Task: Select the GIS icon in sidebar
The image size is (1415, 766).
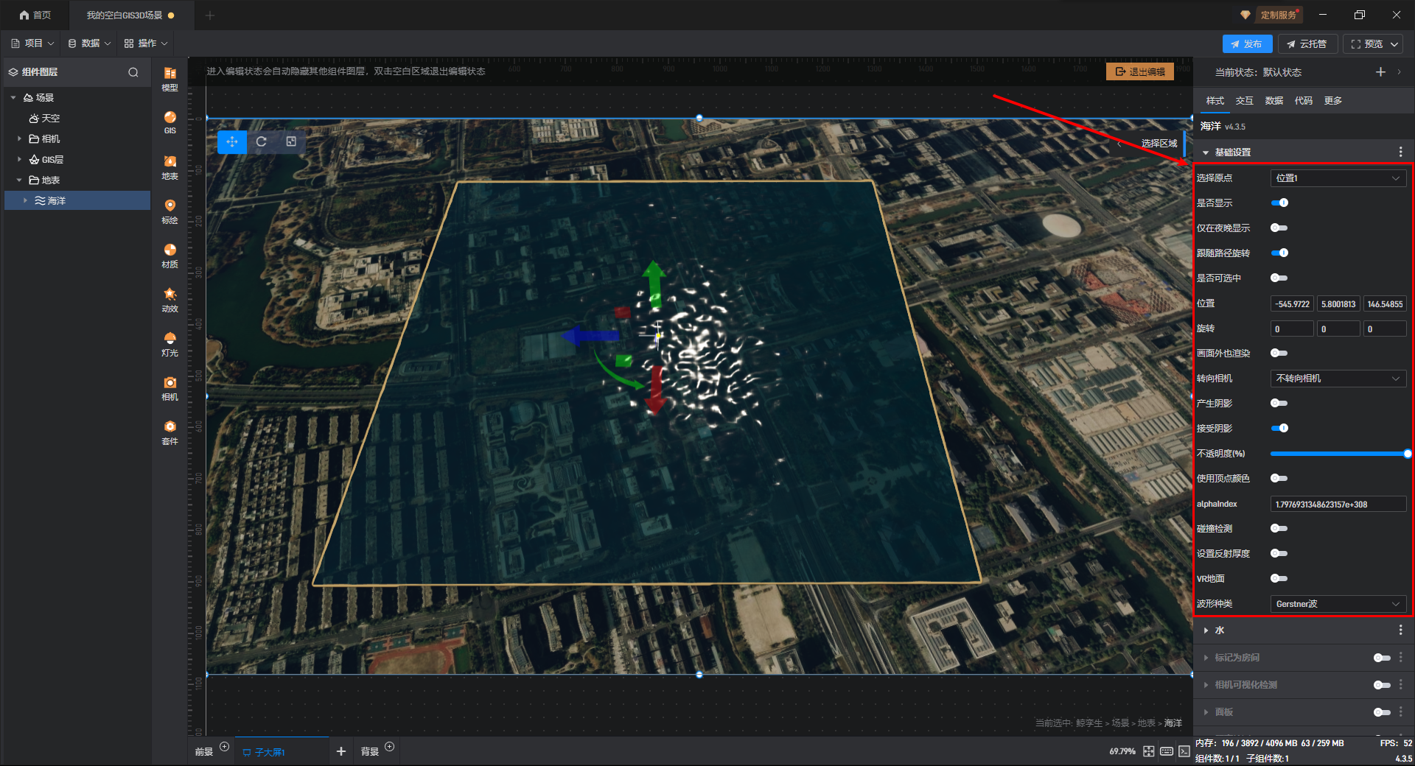Action: (170, 122)
